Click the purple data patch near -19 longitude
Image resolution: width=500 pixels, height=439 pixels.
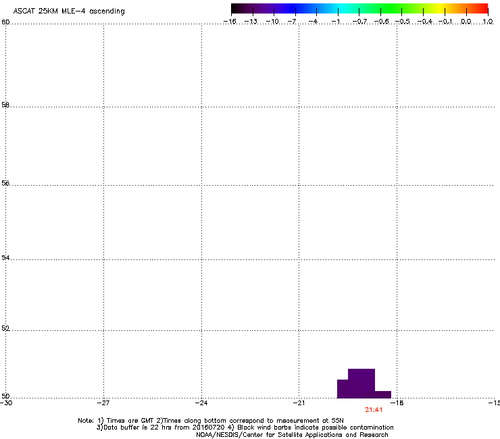coord(364,384)
